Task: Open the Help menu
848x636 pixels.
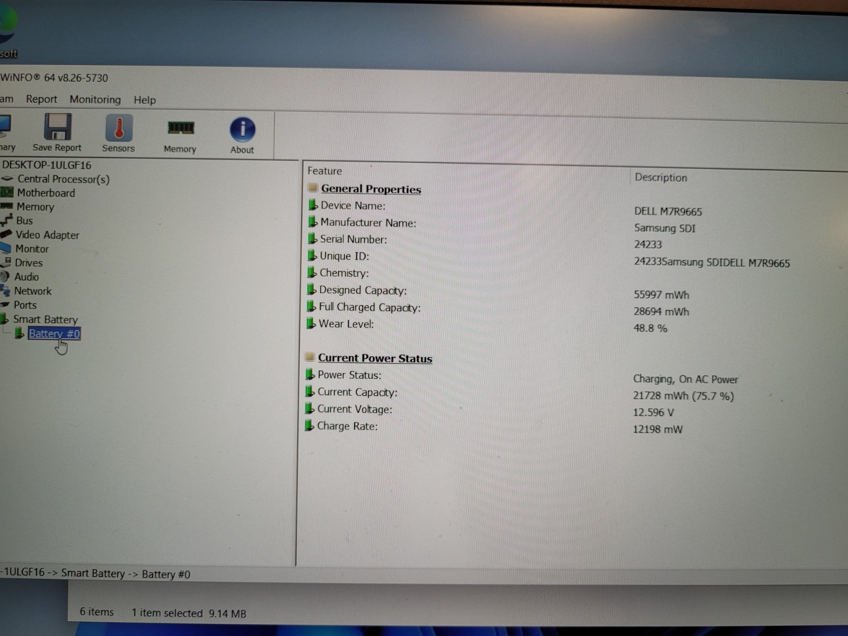Action: (x=145, y=100)
